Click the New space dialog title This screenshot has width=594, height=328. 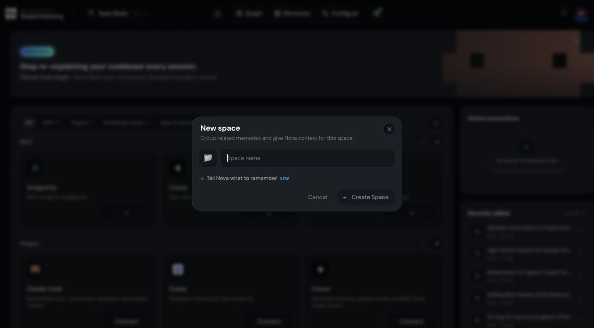(x=220, y=128)
